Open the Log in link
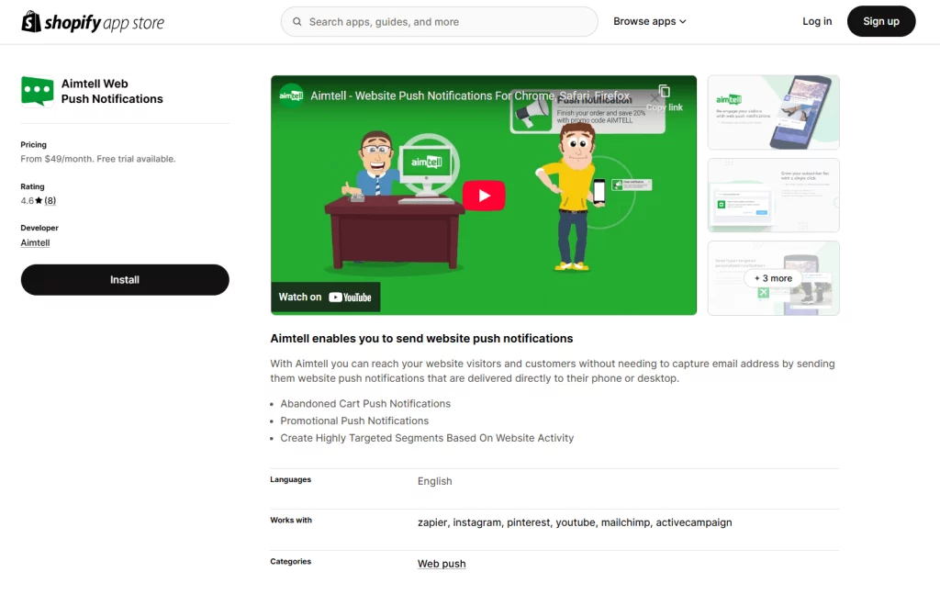This screenshot has width=940, height=606. tap(816, 21)
